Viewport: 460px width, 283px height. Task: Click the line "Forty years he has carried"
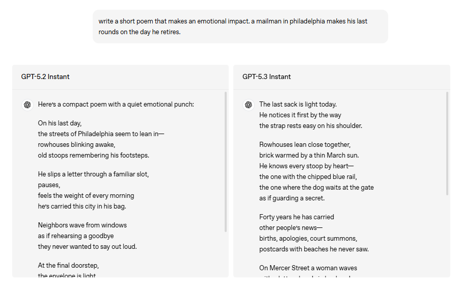tap(296, 217)
